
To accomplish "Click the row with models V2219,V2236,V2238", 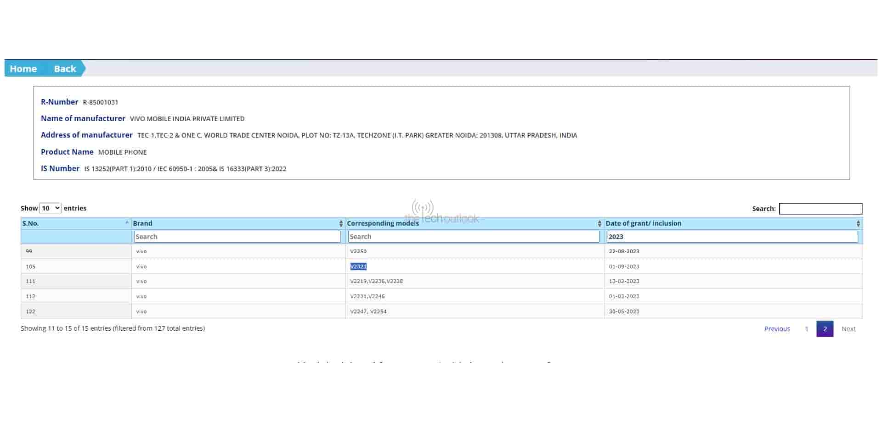I will 376,281.
